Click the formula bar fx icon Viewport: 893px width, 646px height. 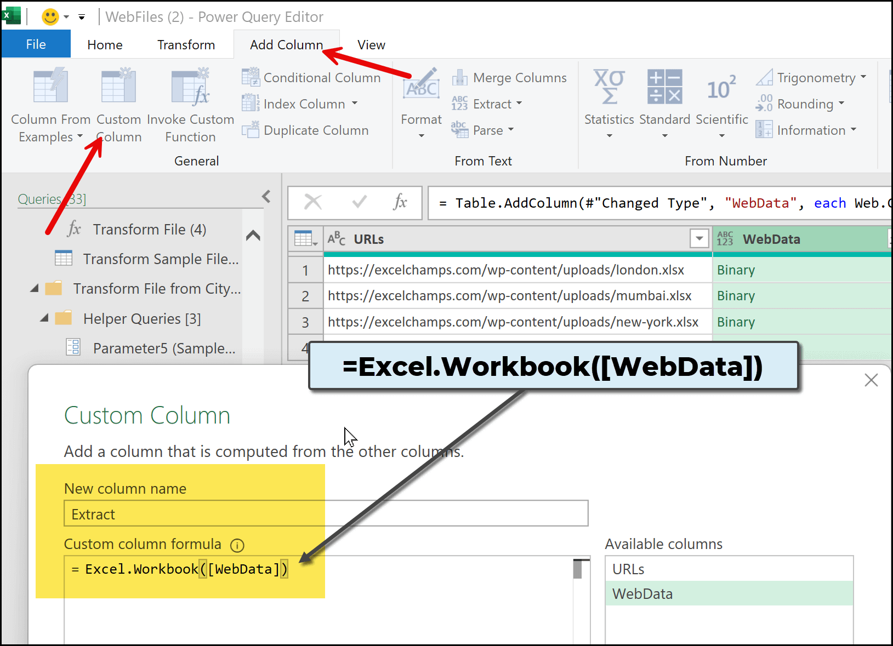[400, 203]
